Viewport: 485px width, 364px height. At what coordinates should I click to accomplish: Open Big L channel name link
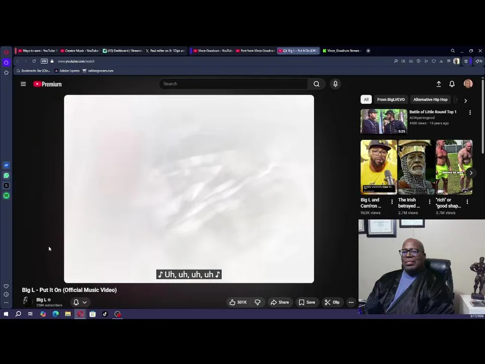(41, 300)
